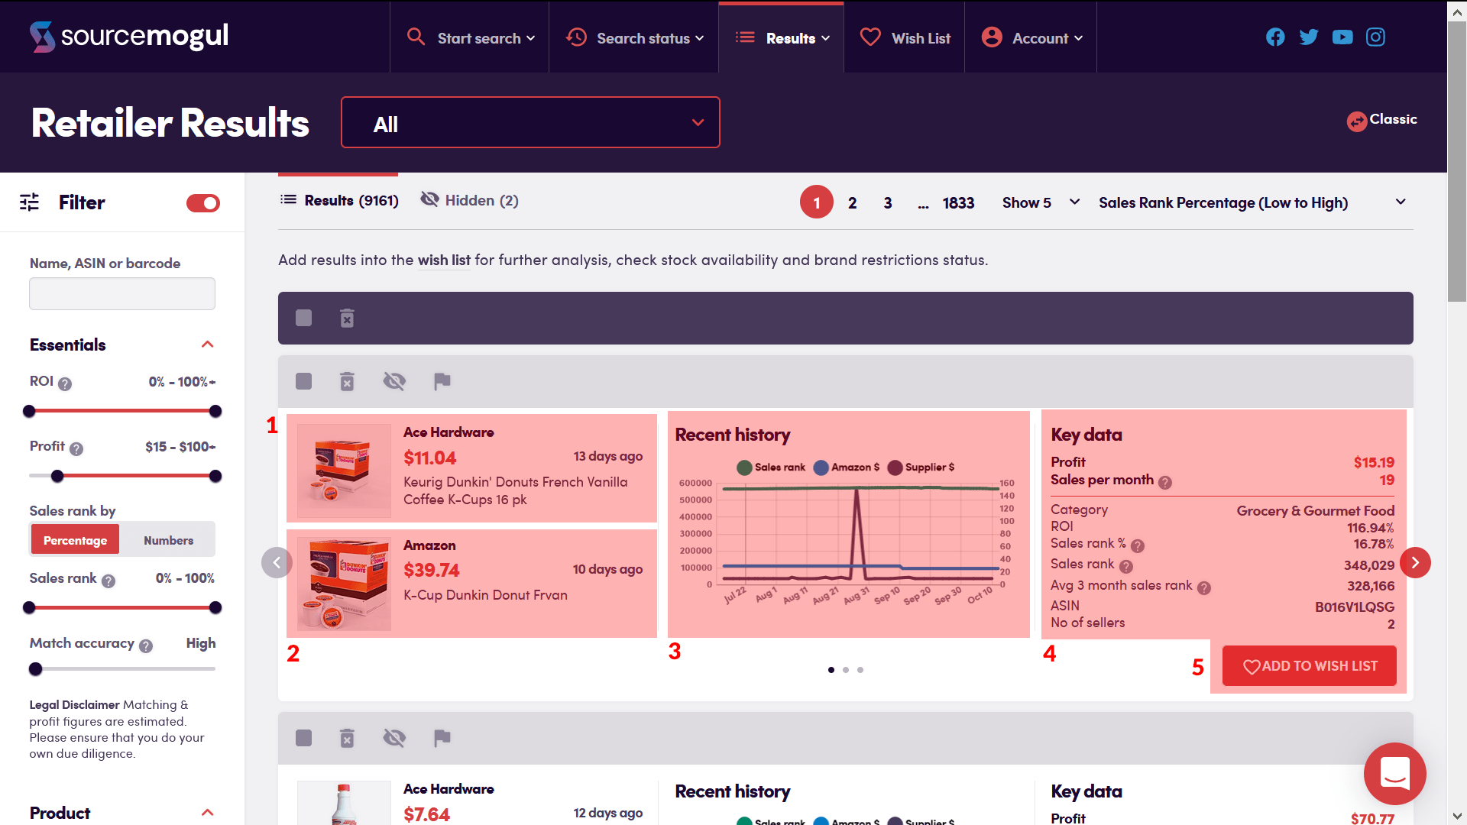Click the previous slide arrow on the result card
The width and height of the screenshot is (1467, 825).
[277, 563]
